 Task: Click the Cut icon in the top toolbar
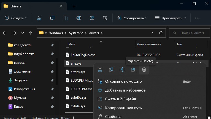39,18
